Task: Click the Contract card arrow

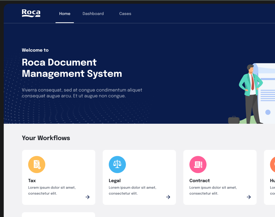Action: coord(249,197)
